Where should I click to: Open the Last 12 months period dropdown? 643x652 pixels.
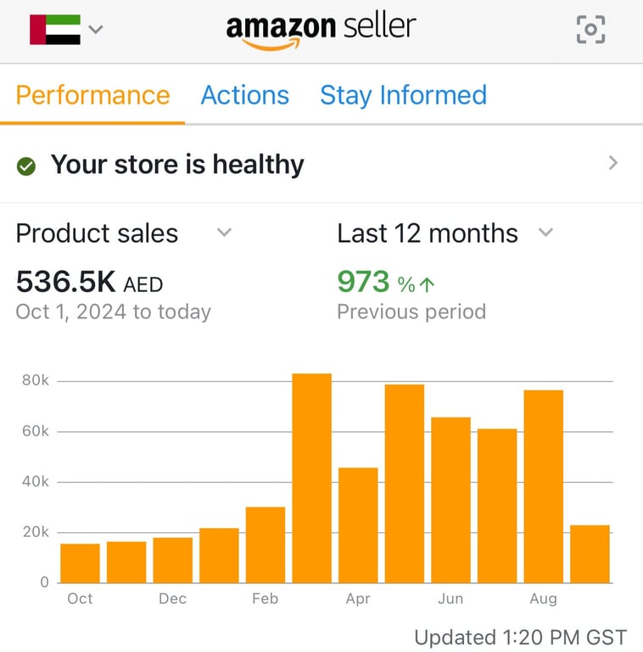tap(546, 233)
